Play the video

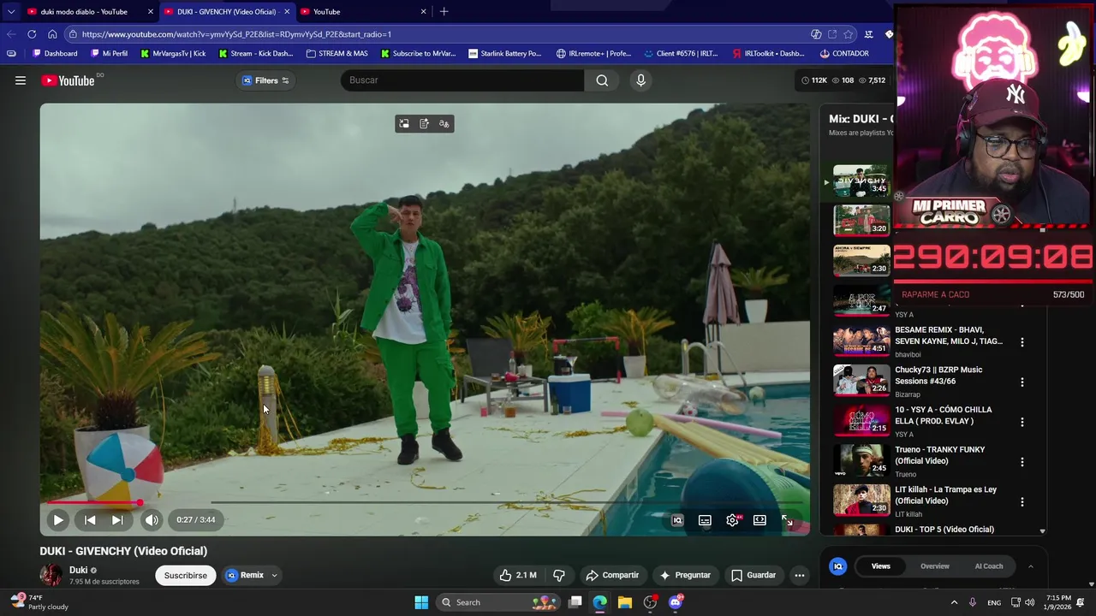[x=58, y=520]
